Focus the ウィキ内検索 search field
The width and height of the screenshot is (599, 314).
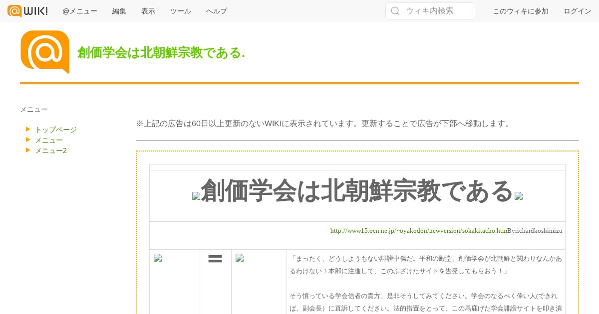pos(430,11)
